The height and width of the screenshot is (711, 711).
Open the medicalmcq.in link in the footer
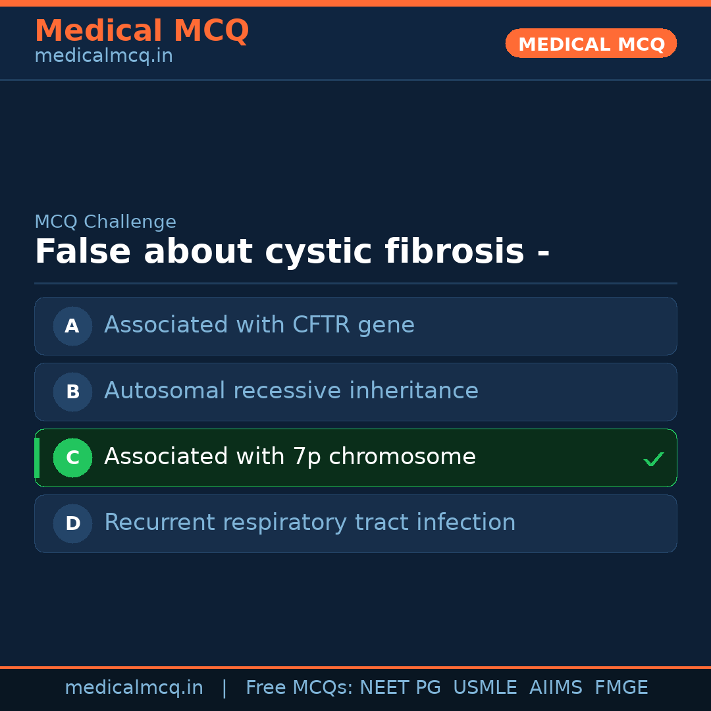point(134,688)
